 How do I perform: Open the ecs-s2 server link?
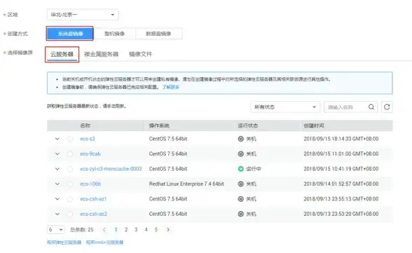88,139
